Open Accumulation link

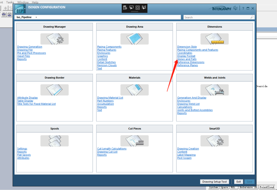point(105,104)
